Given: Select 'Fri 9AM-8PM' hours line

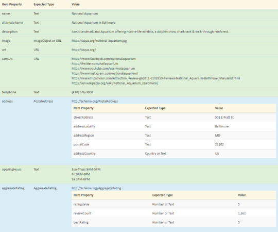Looking at the screenshot, I should 81,174.
